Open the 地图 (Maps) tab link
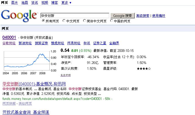The width and height of the screenshot is (195, 115). 25,3
